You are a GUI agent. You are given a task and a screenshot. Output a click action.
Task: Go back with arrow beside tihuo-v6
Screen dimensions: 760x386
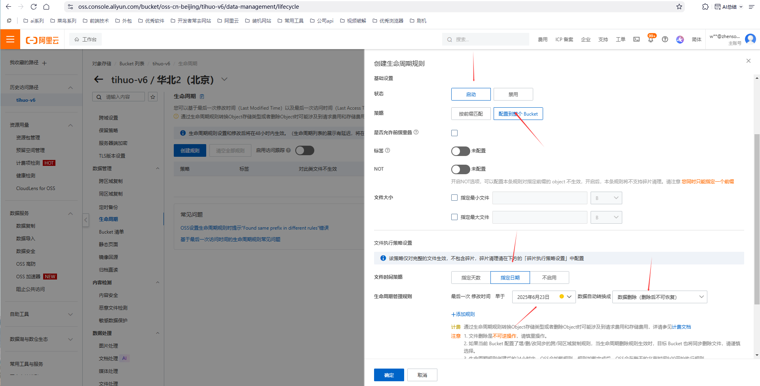(x=99, y=80)
